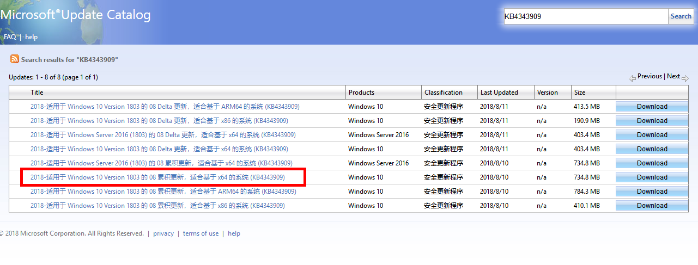Screen dimensions: 698x265
Task: Sort by Classification column header
Action: point(444,93)
